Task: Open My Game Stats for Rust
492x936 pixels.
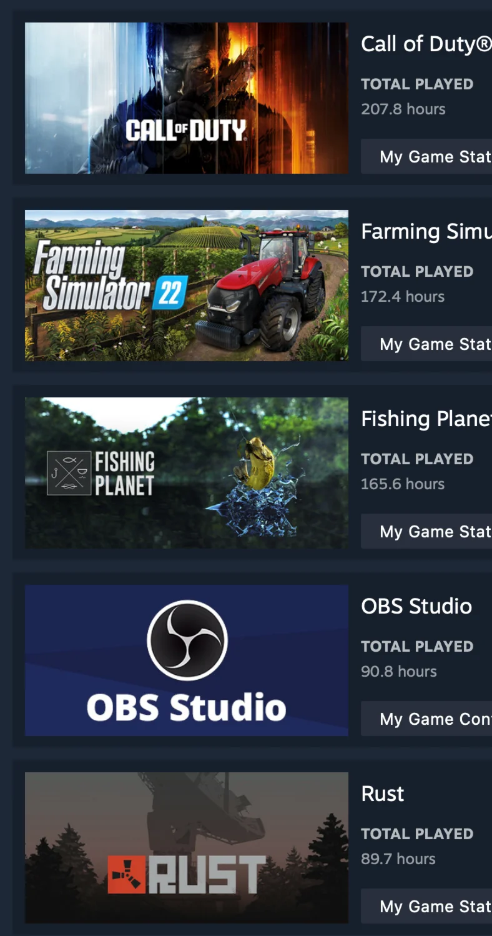Action: pos(426,906)
